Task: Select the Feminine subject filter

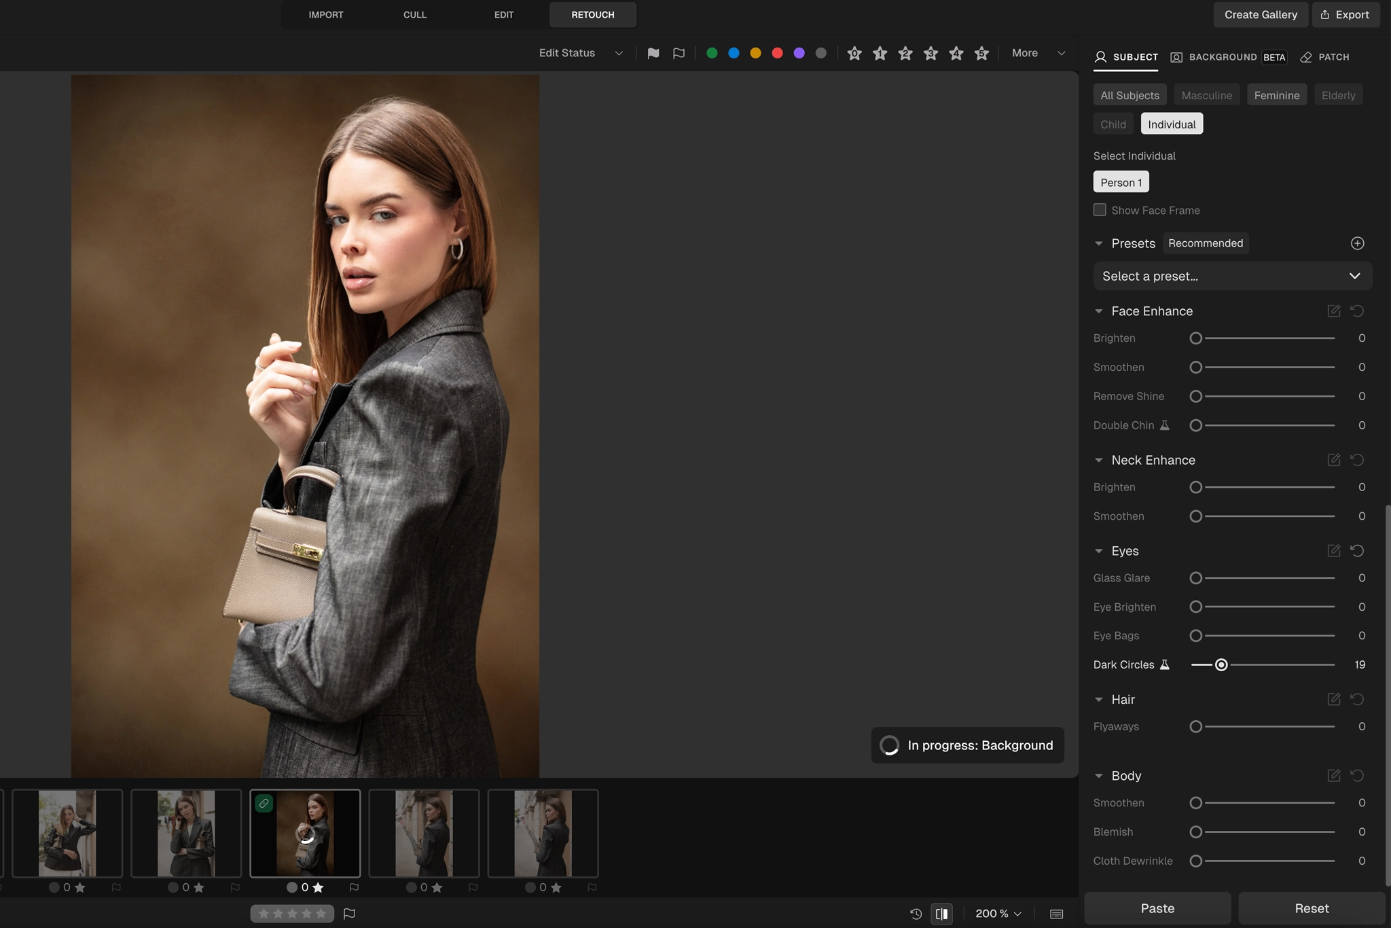Action: [x=1276, y=95]
